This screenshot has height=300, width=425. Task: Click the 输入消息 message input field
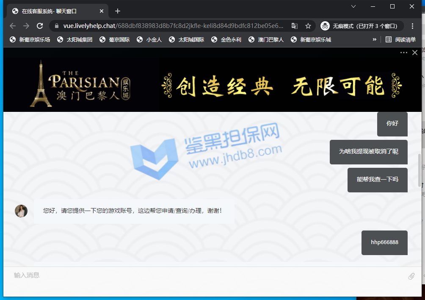(x=203, y=275)
